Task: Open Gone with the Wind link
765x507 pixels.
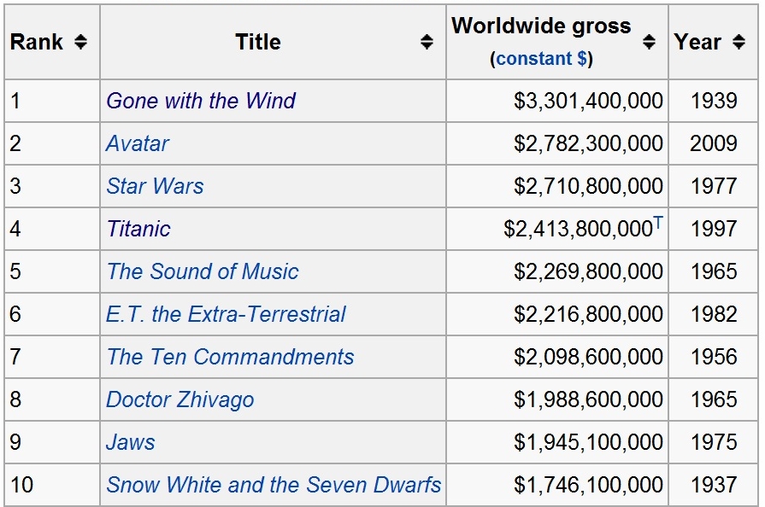Action: 201,101
